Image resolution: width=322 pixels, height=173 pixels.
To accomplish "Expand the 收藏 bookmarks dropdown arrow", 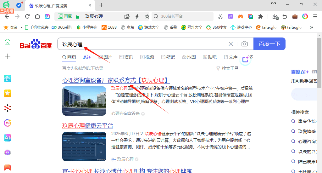I will tap(22, 27).
